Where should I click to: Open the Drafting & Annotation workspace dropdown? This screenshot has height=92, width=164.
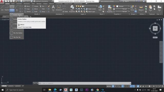[x=43, y=1]
